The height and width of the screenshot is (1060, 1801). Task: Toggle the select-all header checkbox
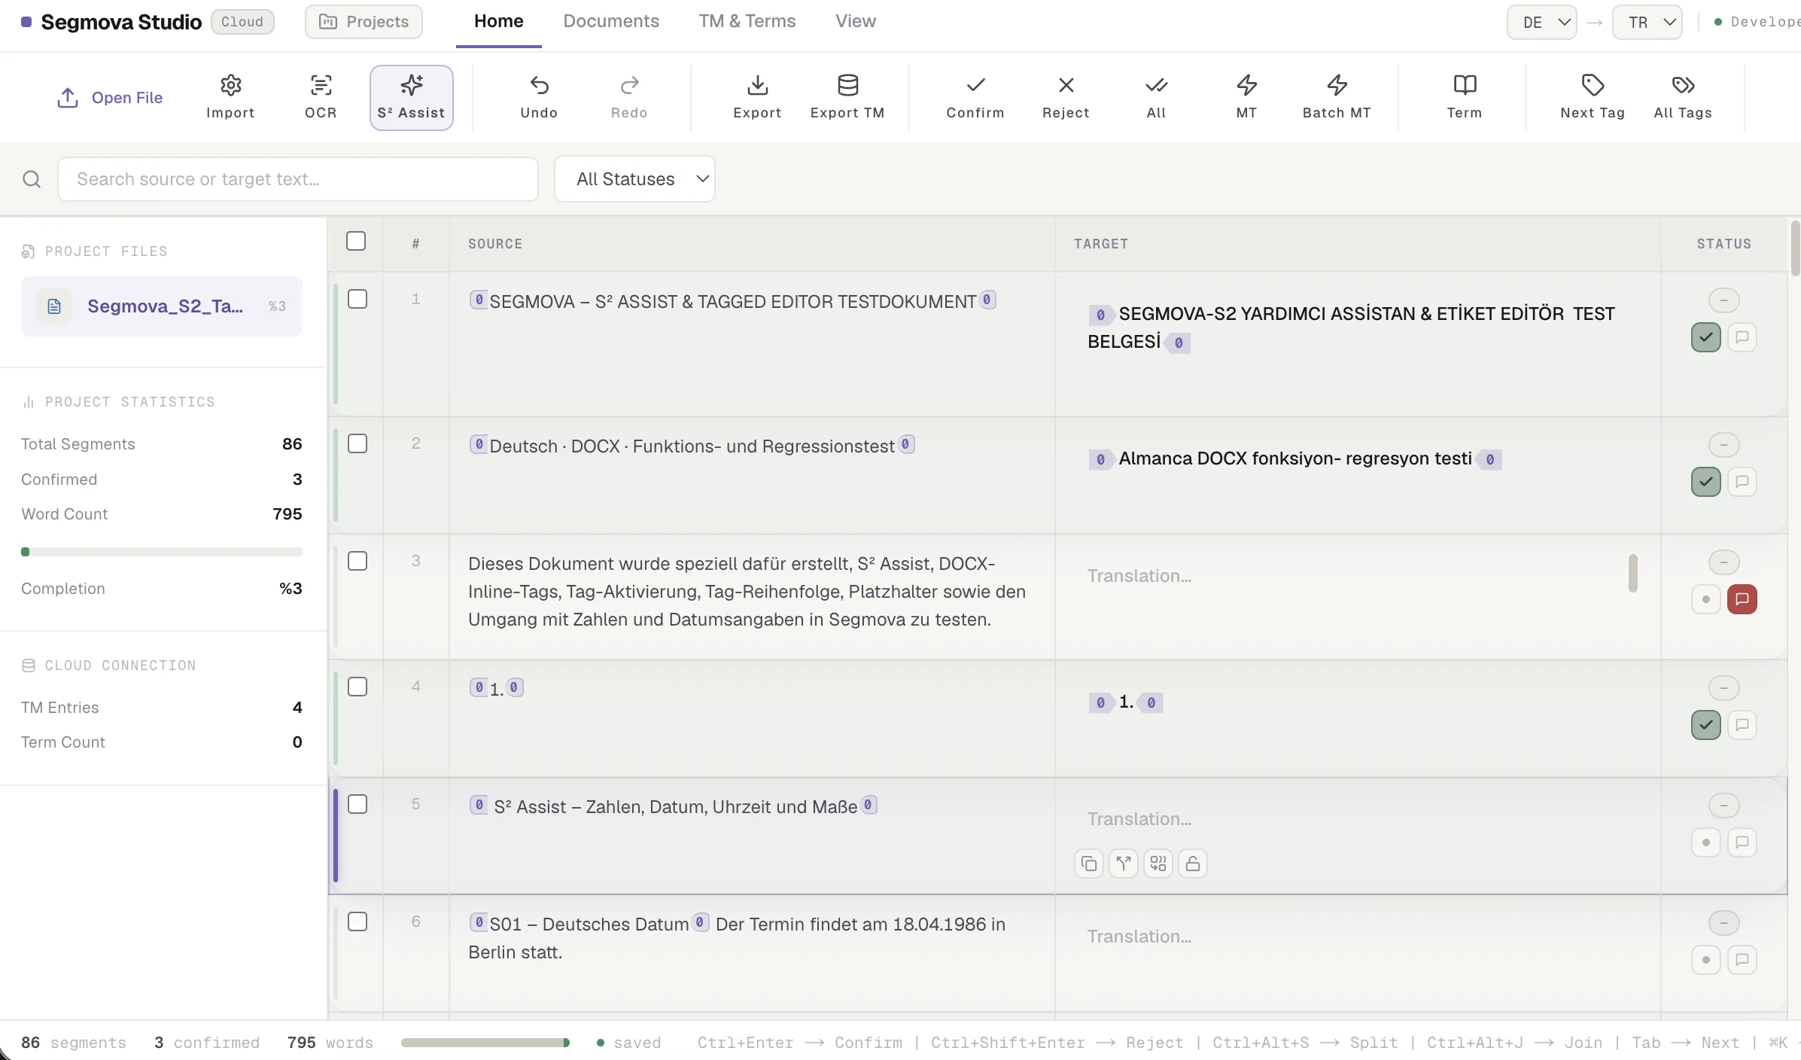(x=356, y=241)
